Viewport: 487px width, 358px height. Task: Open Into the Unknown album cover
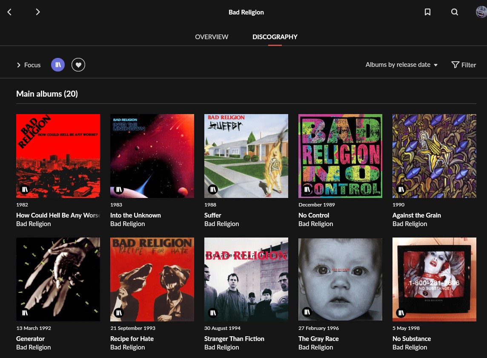click(x=152, y=156)
